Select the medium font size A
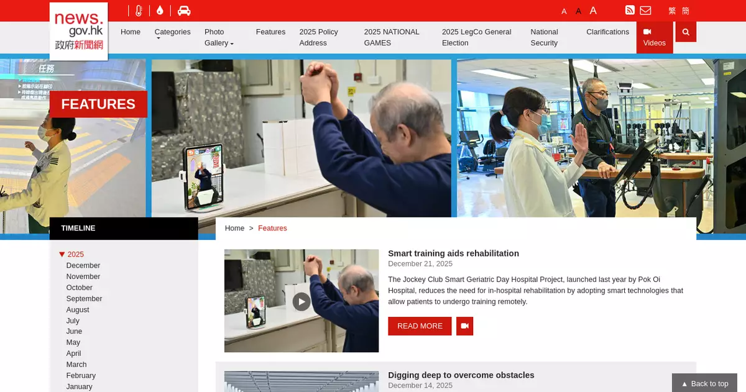Image resolution: width=746 pixels, height=392 pixels. (x=578, y=11)
